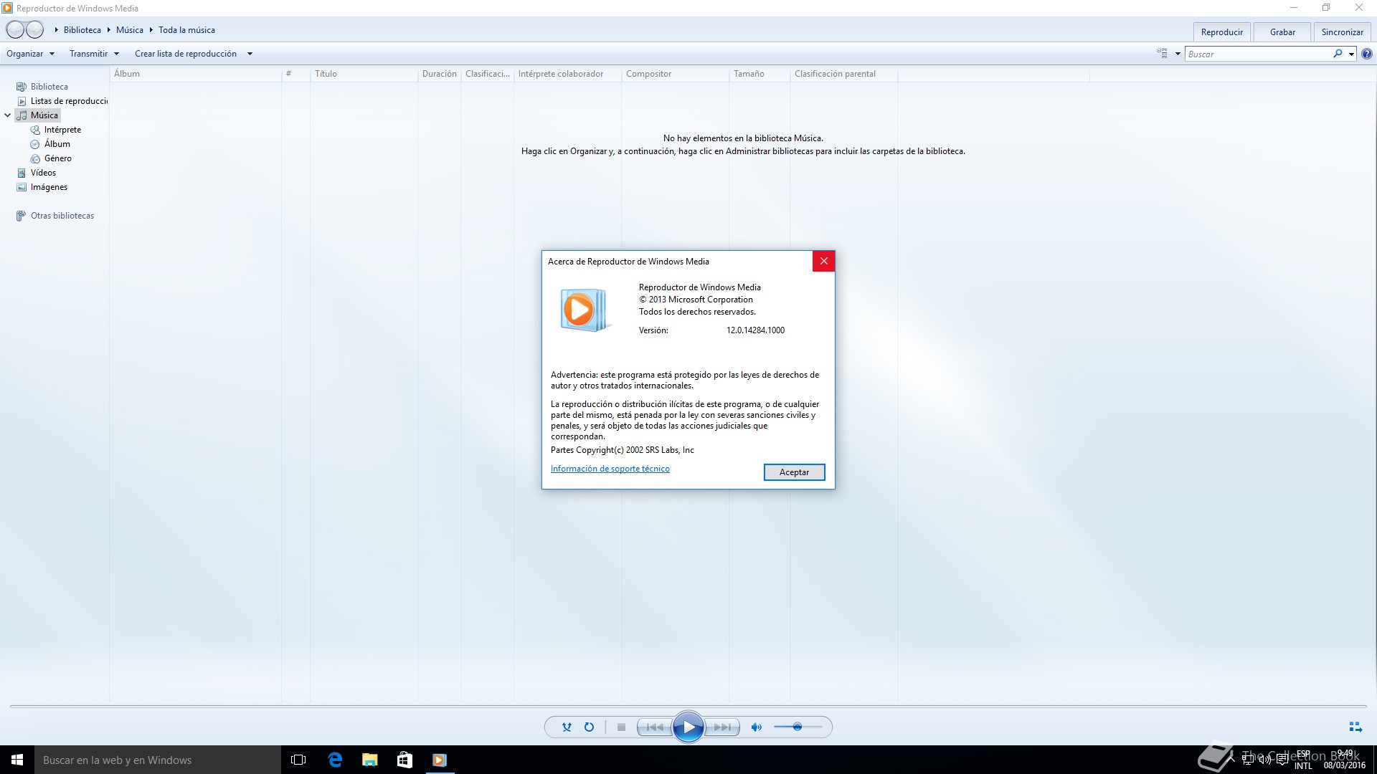Click the Stop button

pyautogui.click(x=621, y=727)
